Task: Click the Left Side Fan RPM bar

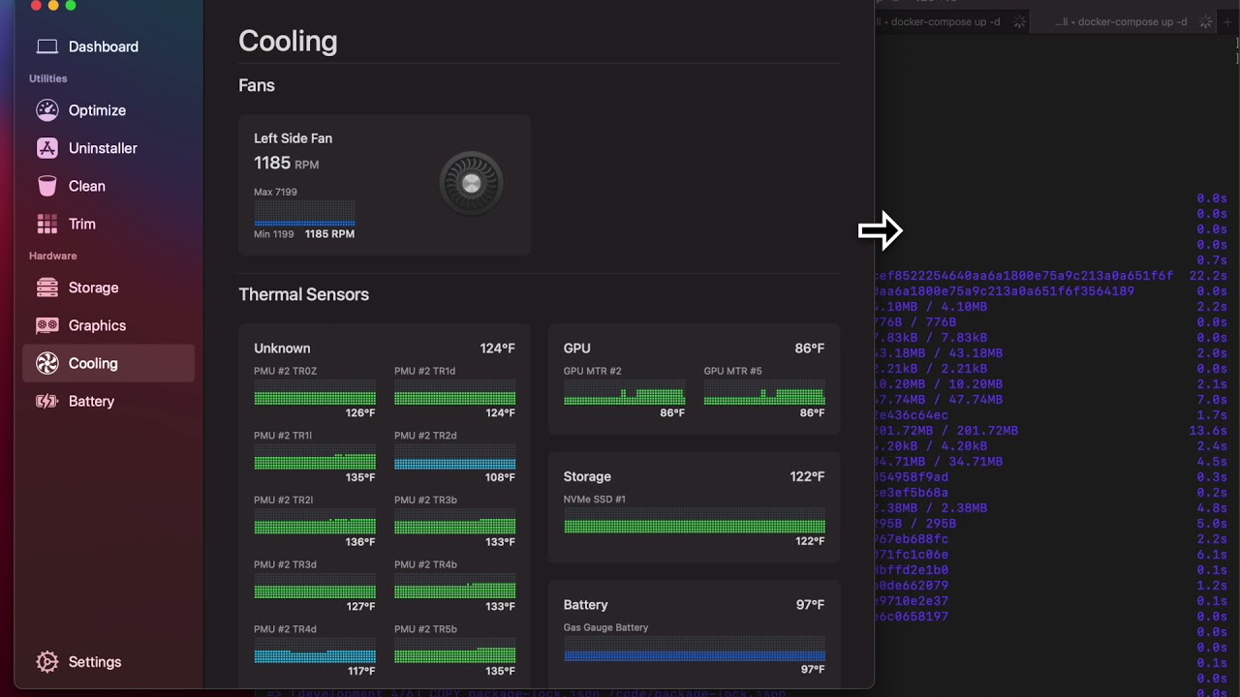Action: click(x=304, y=213)
